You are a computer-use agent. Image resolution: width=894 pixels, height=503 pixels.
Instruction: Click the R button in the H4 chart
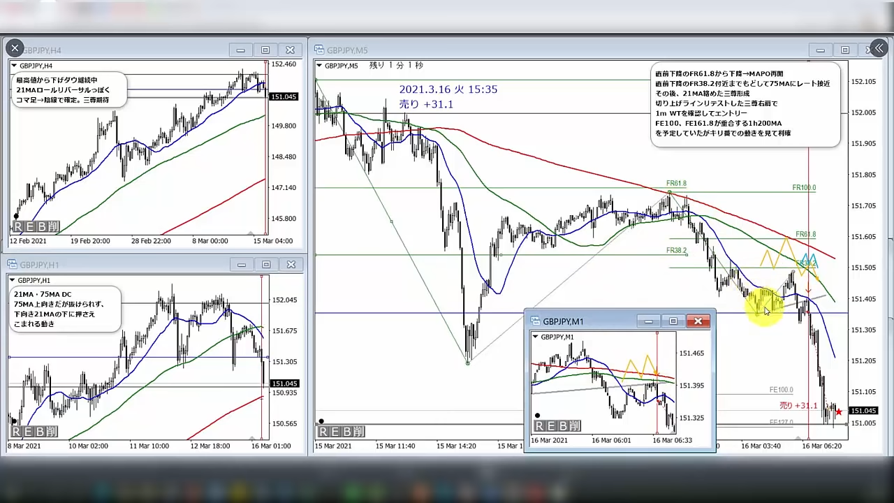[x=18, y=227]
